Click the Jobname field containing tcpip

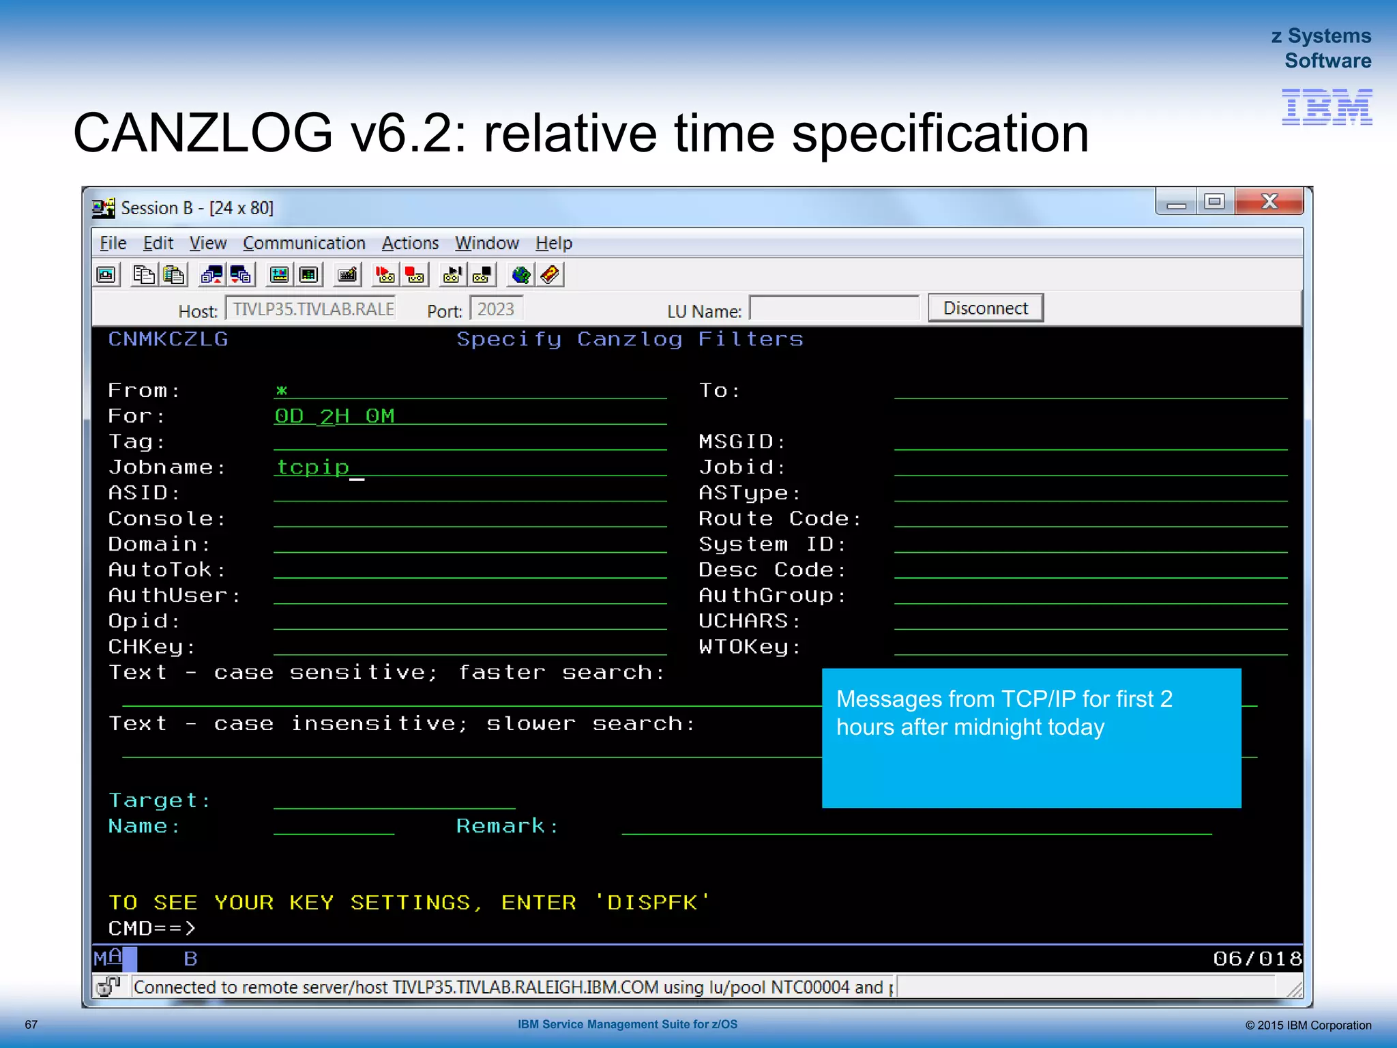(x=470, y=467)
